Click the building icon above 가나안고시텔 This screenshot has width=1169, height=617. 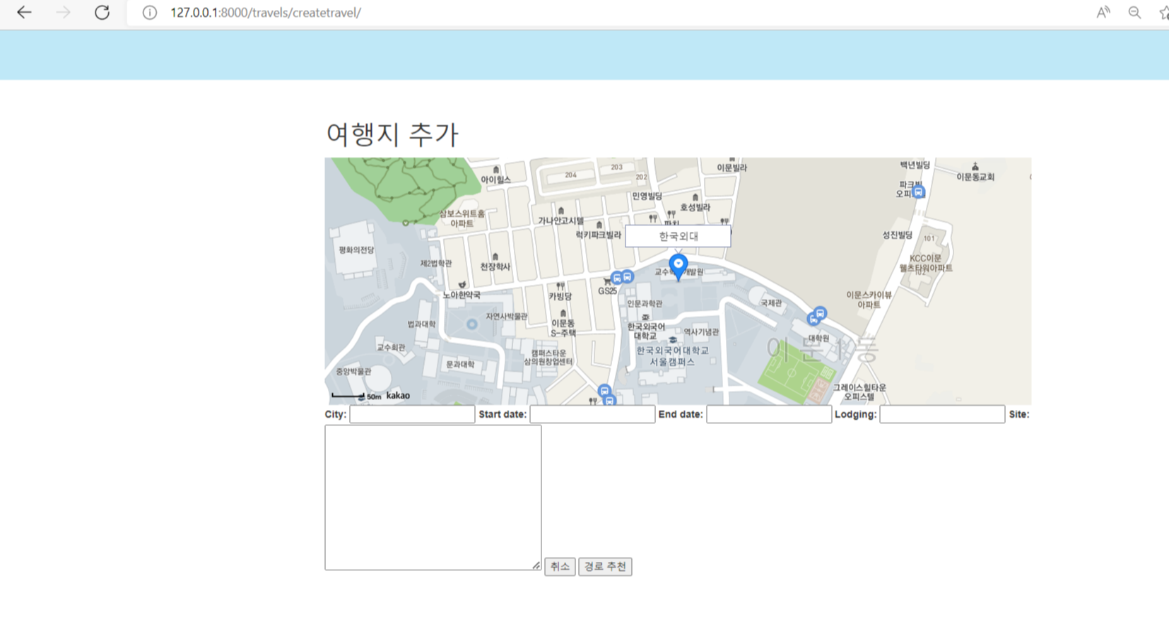click(x=561, y=211)
